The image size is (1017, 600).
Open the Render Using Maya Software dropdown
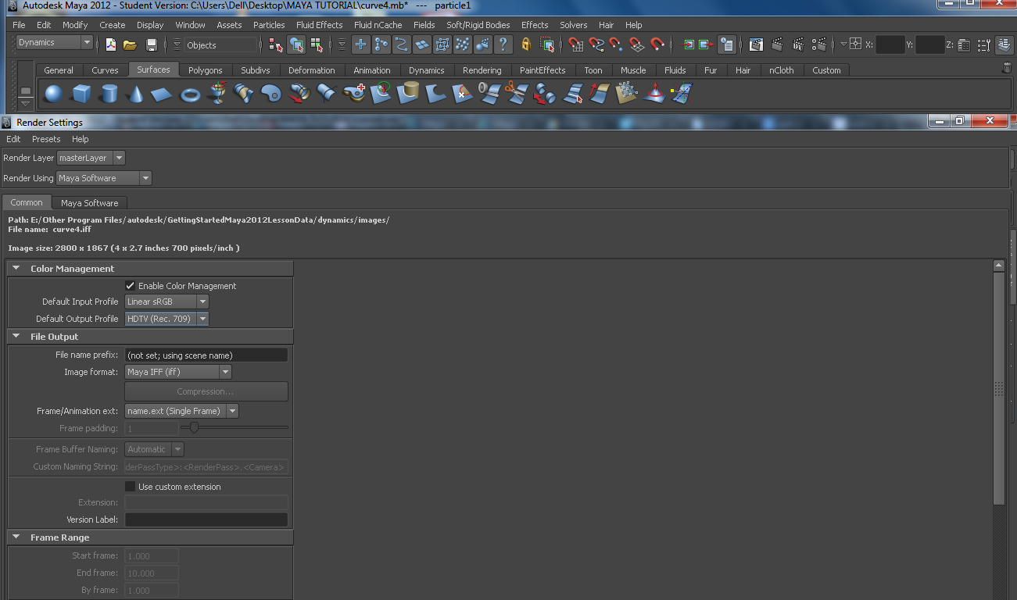tap(104, 178)
